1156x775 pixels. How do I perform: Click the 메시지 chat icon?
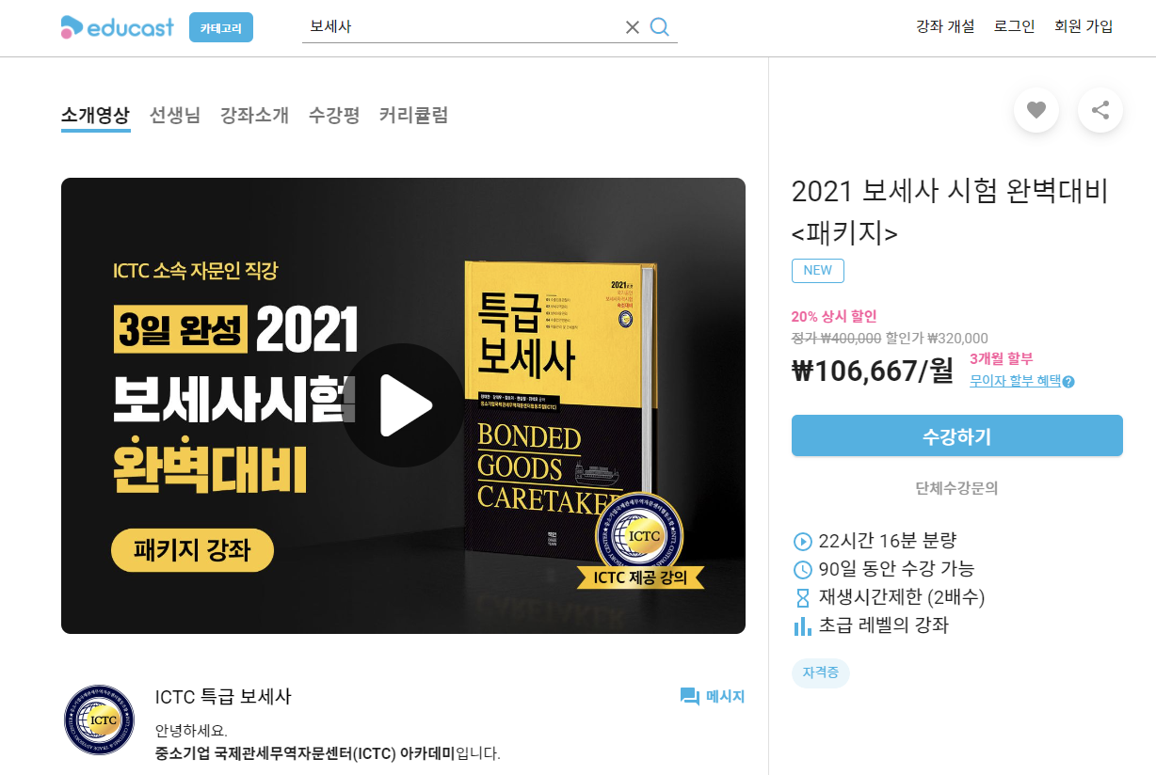[690, 697]
